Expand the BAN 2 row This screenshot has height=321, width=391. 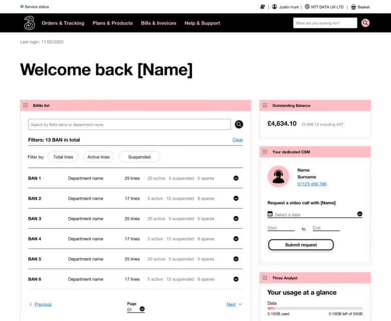236,198
